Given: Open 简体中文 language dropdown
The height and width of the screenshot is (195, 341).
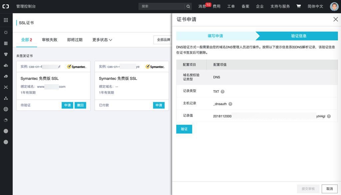Looking at the screenshot, I should (315, 6).
